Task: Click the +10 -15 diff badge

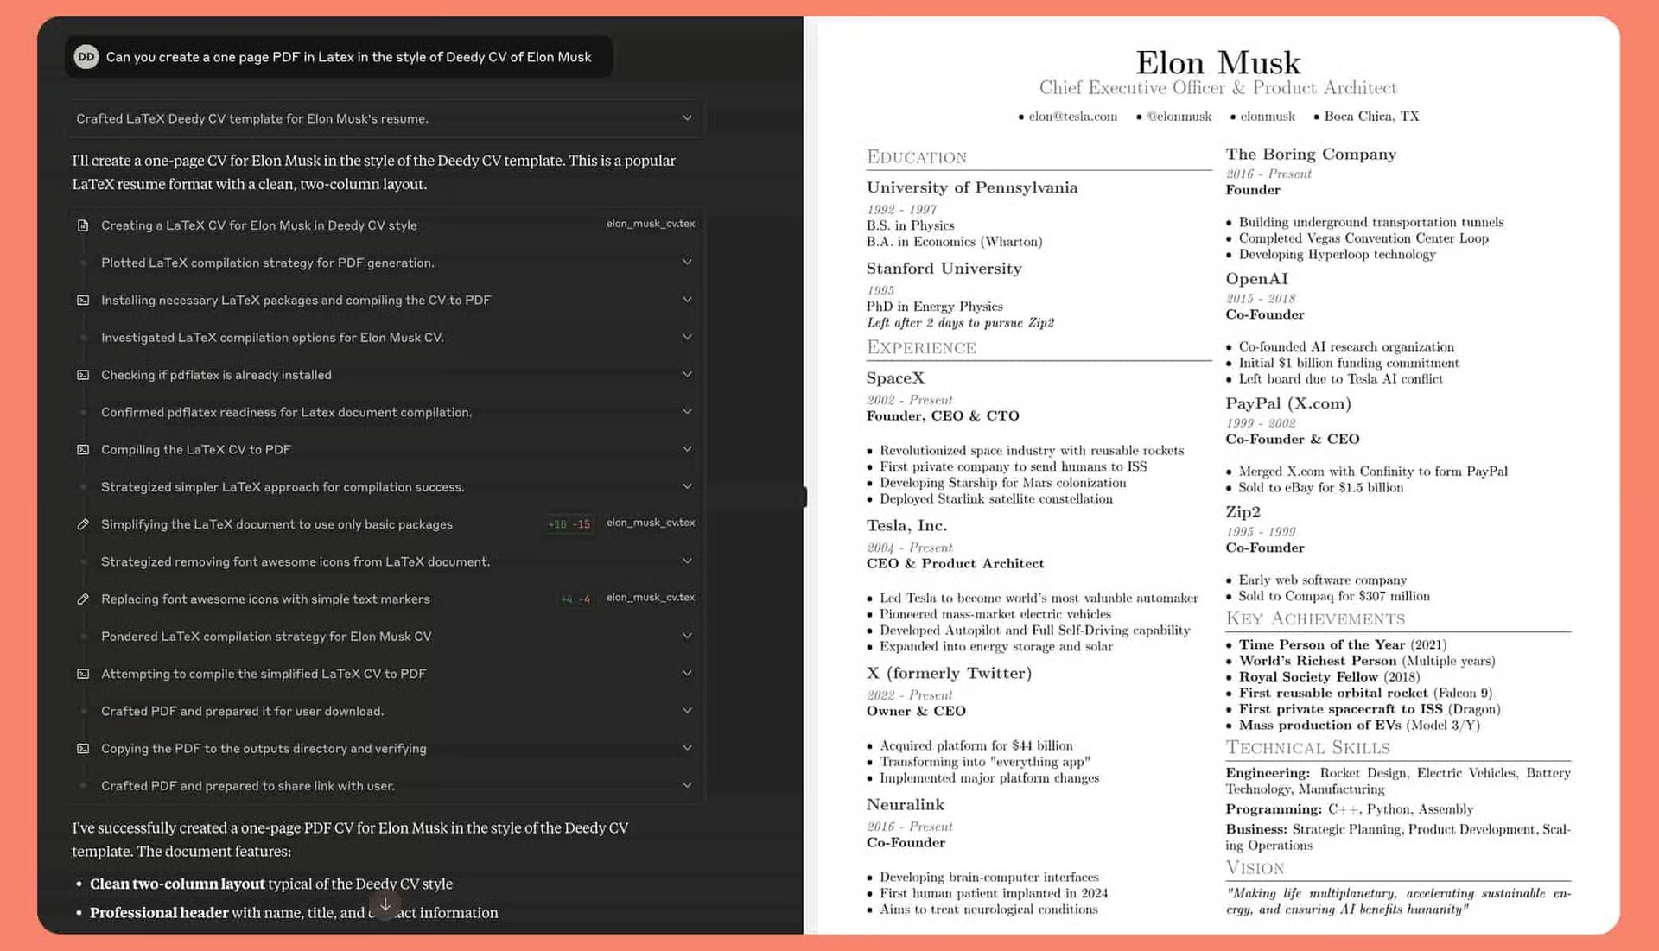Action: coord(569,524)
